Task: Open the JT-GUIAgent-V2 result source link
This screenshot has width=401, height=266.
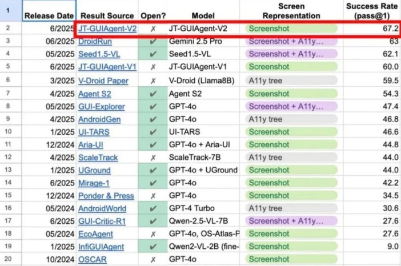Action: pos(107,28)
